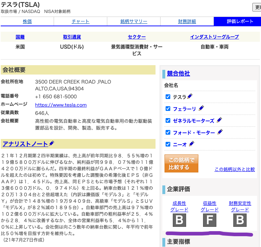Click the 主要指標 section heading
The height and width of the screenshot is (247, 261).
tap(179, 242)
